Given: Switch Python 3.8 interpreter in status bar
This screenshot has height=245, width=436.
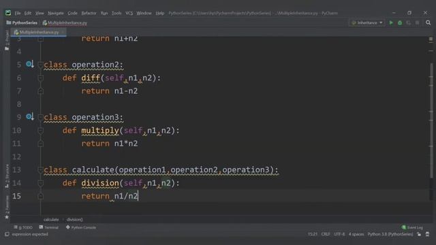Looking at the screenshot, I should 390,234.
